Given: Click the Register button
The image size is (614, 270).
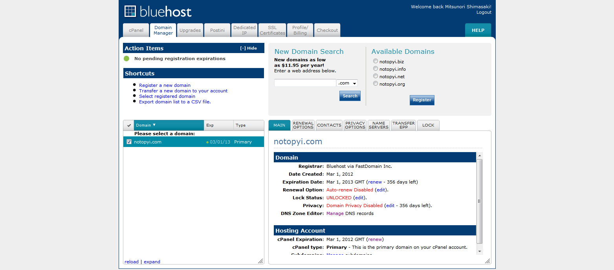Looking at the screenshot, I should 422,100.
